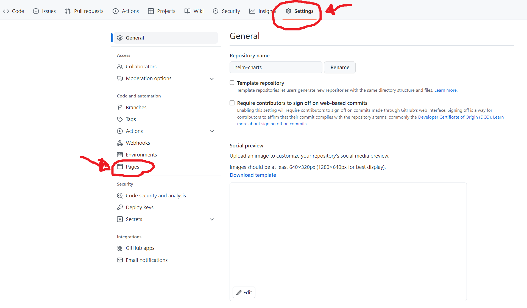The image size is (527, 308).
Task: Open the Developer Certificate of Origin link
Action: 454,117
